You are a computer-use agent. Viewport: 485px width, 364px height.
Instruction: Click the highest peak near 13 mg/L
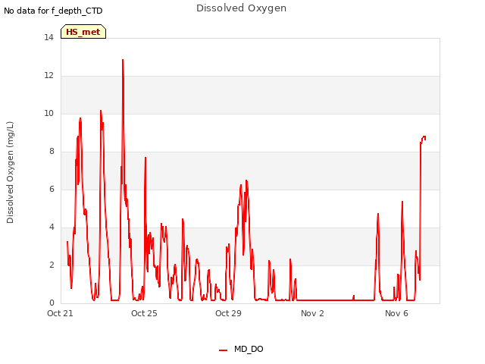123,60
